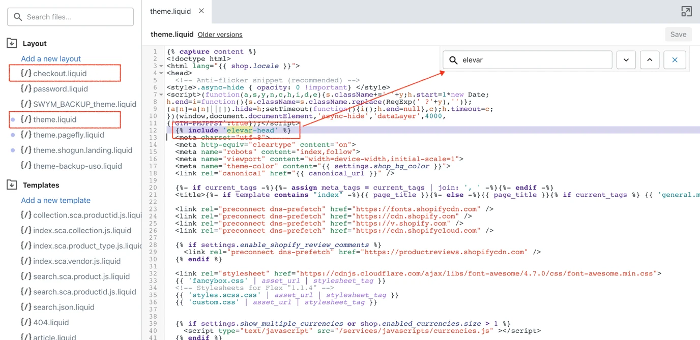The height and width of the screenshot is (340, 700).
Task: Click the magnifier icon in Search files
Action: point(18,17)
